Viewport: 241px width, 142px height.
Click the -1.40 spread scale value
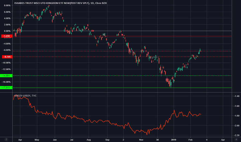(x=236, y=96)
